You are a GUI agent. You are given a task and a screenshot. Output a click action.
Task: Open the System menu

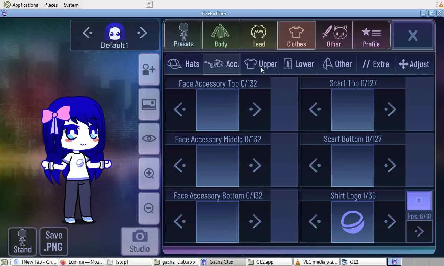(71, 5)
